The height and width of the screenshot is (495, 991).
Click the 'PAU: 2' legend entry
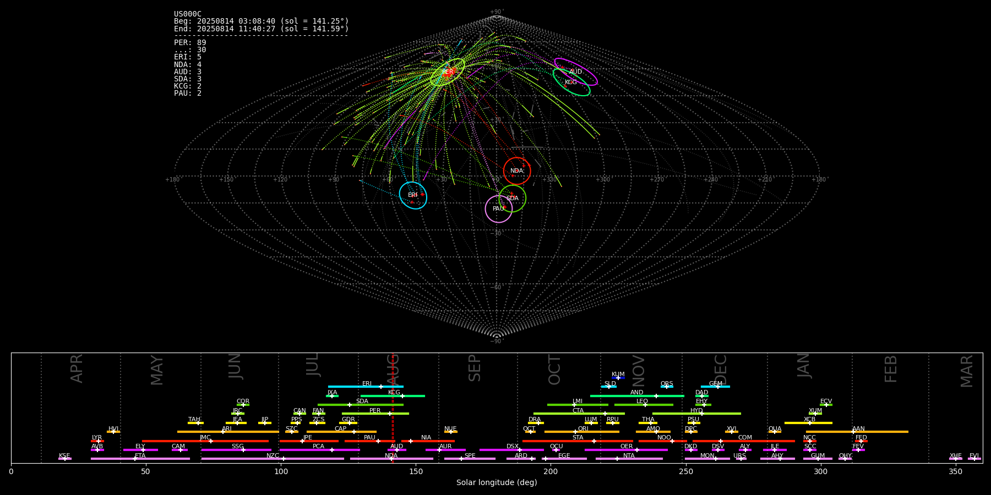point(188,93)
